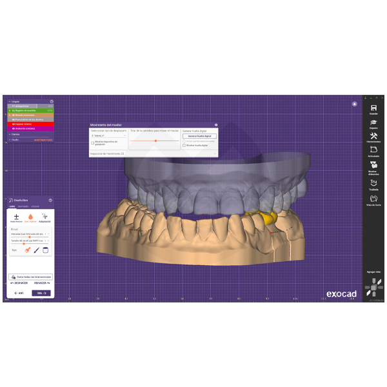Enable Mostrar dispositivo de grabación checkbox

click(x=92, y=143)
